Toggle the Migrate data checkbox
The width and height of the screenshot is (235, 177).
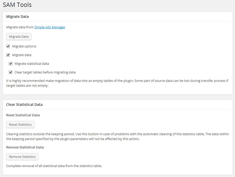[x=8, y=55]
